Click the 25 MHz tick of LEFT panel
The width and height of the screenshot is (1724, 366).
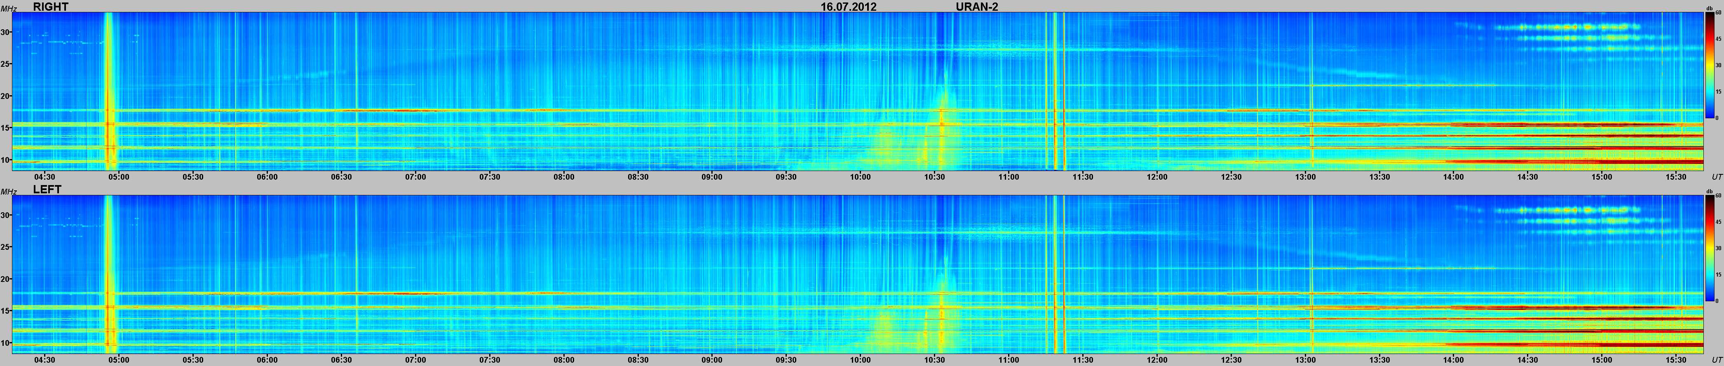(x=5, y=247)
